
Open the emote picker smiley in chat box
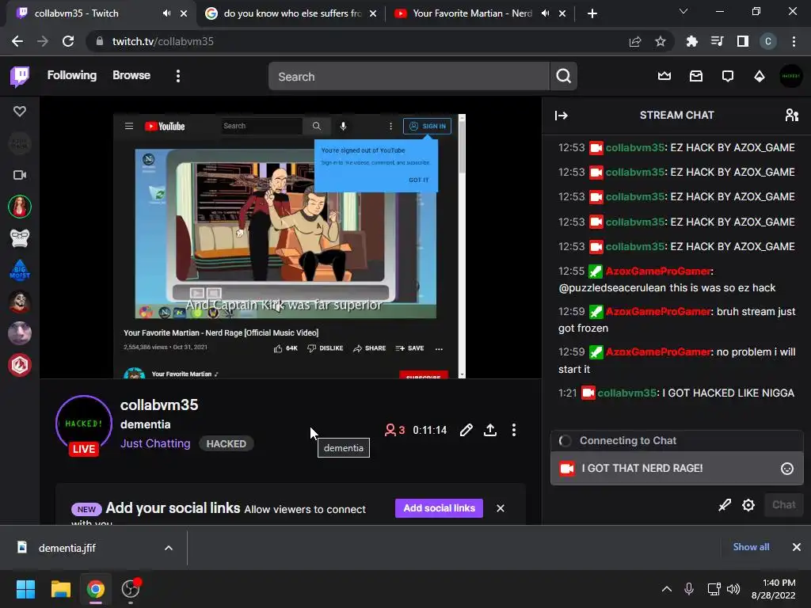(x=786, y=469)
